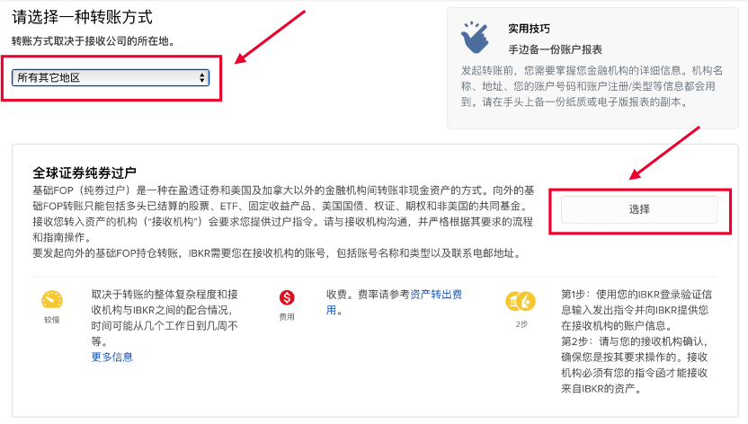Click the 手边备一份账户报表 subtitle
The image size is (748, 424).
(x=556, y=49)
